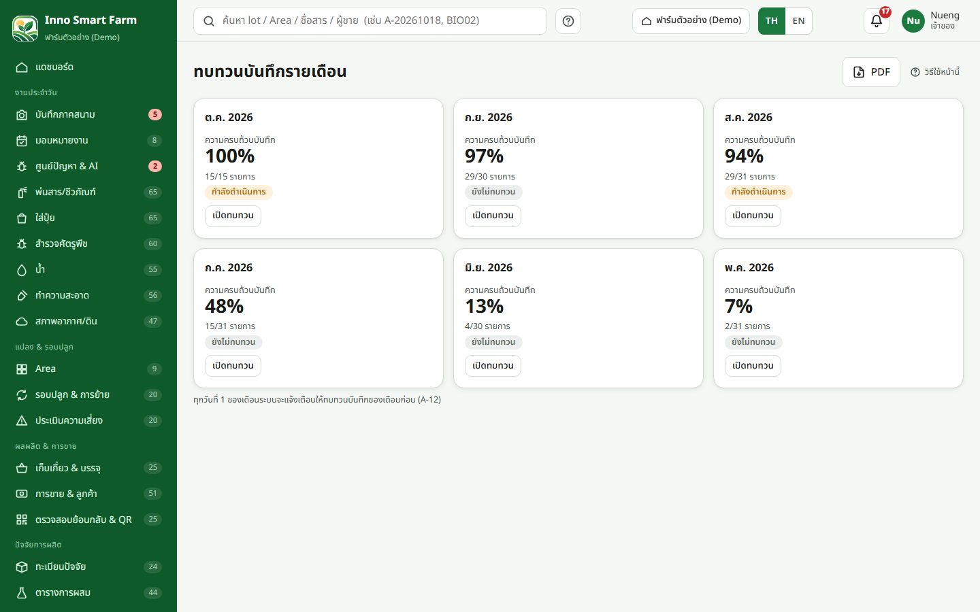This screenshot has height=612, width=980.
Task: Click the bag icon for ใส่ปุ๋ย
Action: tap(22, 218)
